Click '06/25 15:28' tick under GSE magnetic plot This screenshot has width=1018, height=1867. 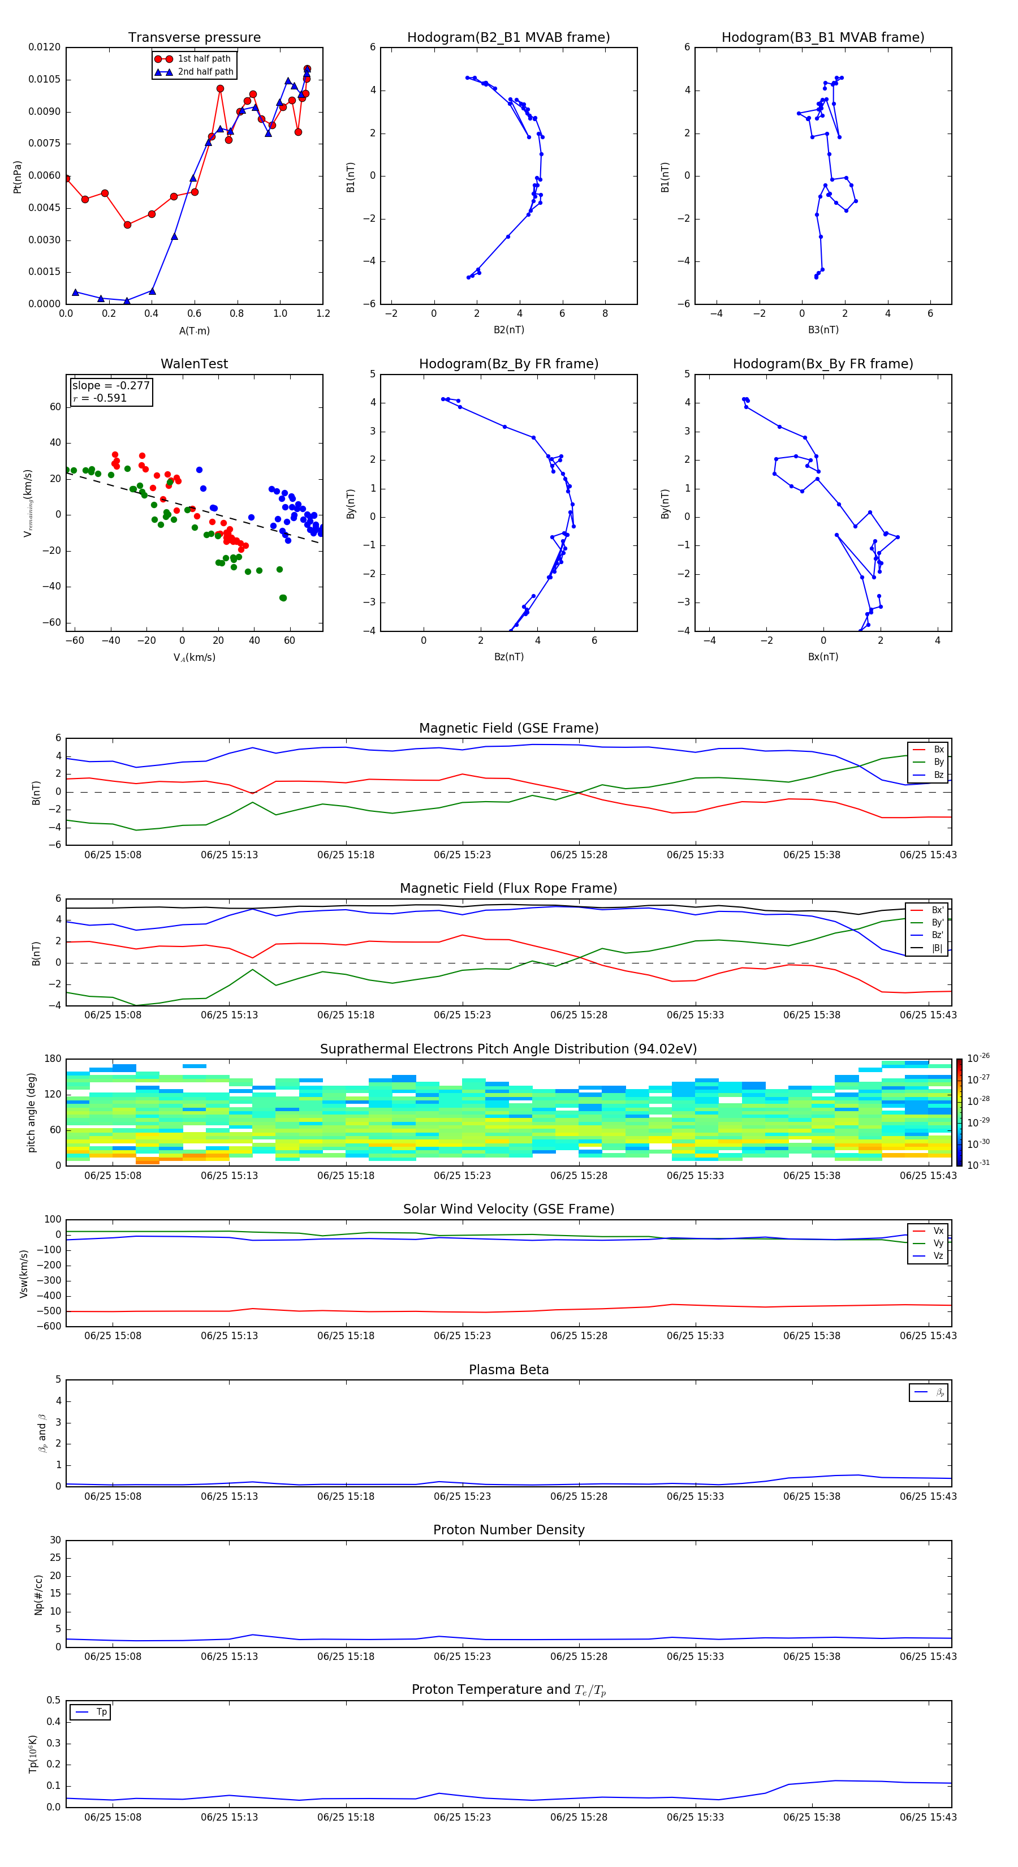point(579,855)
